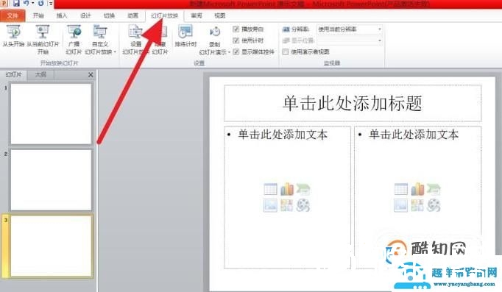Image resolution: width=502 pixels, height=292 pixels.
Task: Start slideshow with the 从头开始 icon
Action: click(x=13, y=32)
